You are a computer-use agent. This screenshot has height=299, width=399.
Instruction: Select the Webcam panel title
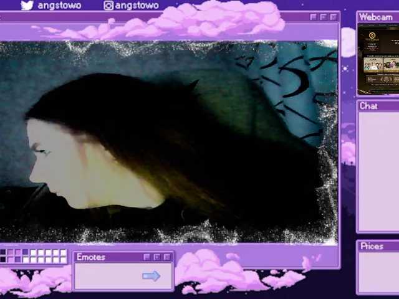[376, 17]
